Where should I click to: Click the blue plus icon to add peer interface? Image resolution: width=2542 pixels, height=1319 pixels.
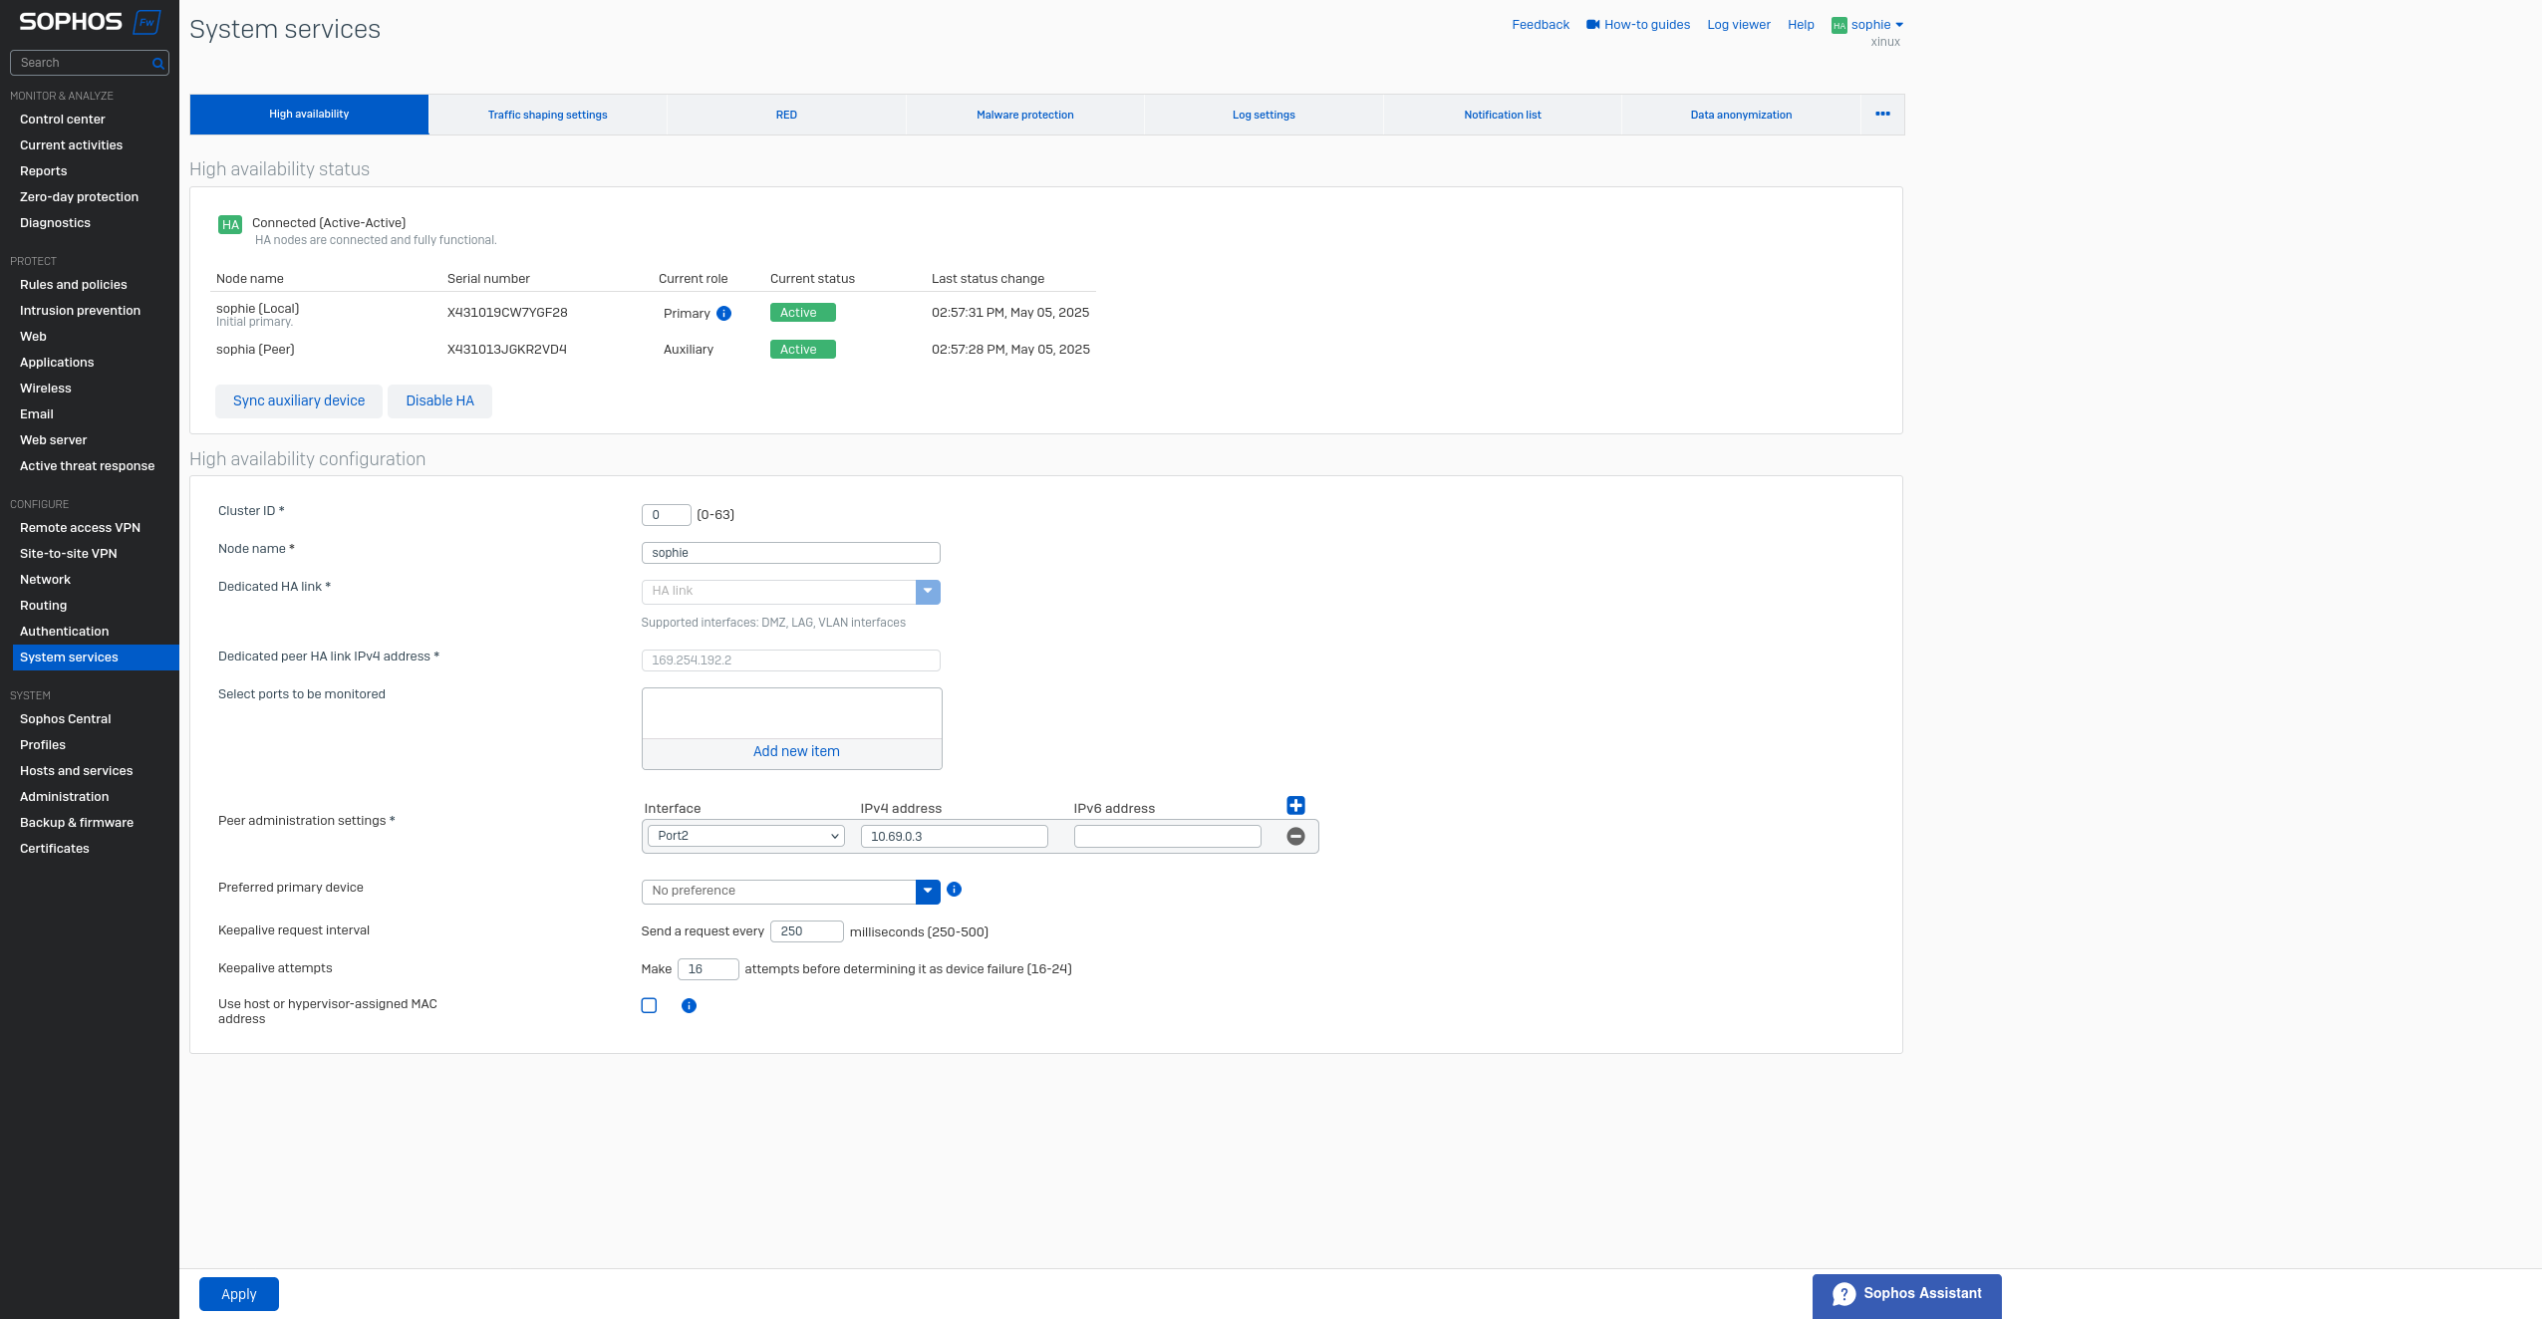click(1295, 806)
